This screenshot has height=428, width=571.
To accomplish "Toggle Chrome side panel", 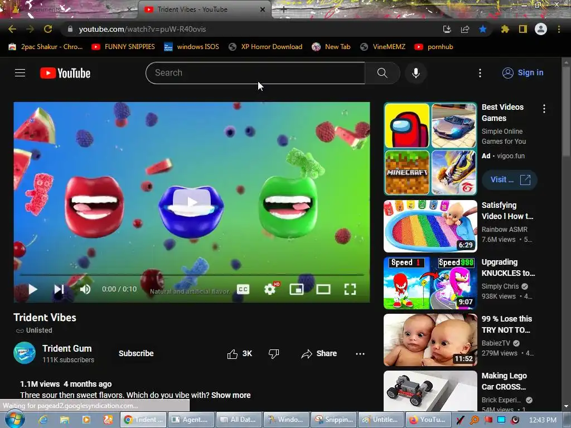I will point(522,29).
